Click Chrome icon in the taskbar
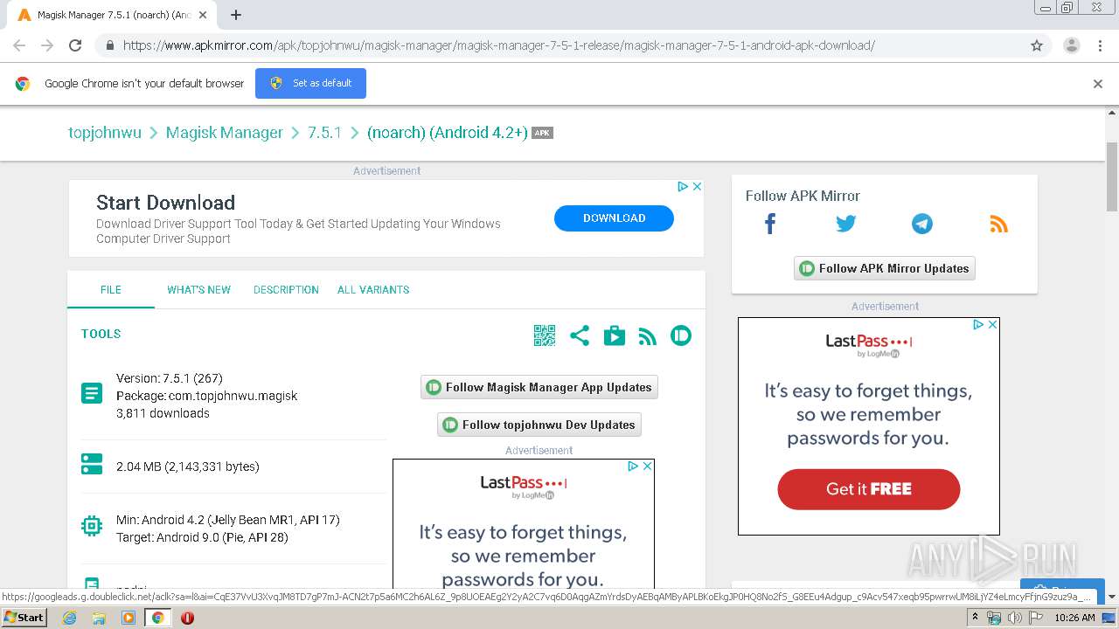 coord(158,618)
